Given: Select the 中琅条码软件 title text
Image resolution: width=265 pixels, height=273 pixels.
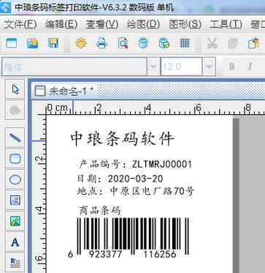Looking at the screenshot, I should 122,139.
